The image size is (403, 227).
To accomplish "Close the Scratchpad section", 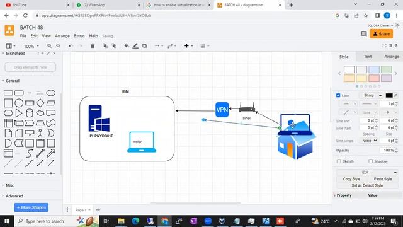I will [54, 53].
